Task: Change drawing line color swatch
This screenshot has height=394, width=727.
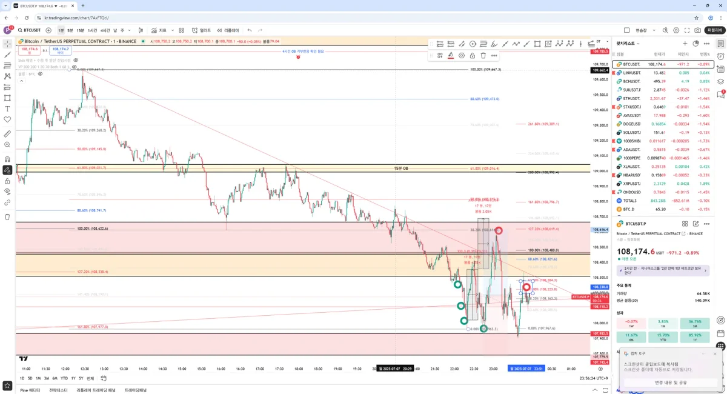Action: (451, 55)
